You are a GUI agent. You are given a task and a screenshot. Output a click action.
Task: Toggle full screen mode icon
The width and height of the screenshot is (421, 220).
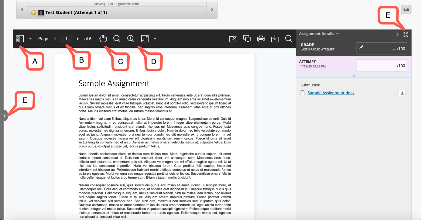406,34
